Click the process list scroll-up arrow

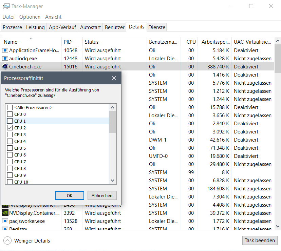tap(278, 41)
